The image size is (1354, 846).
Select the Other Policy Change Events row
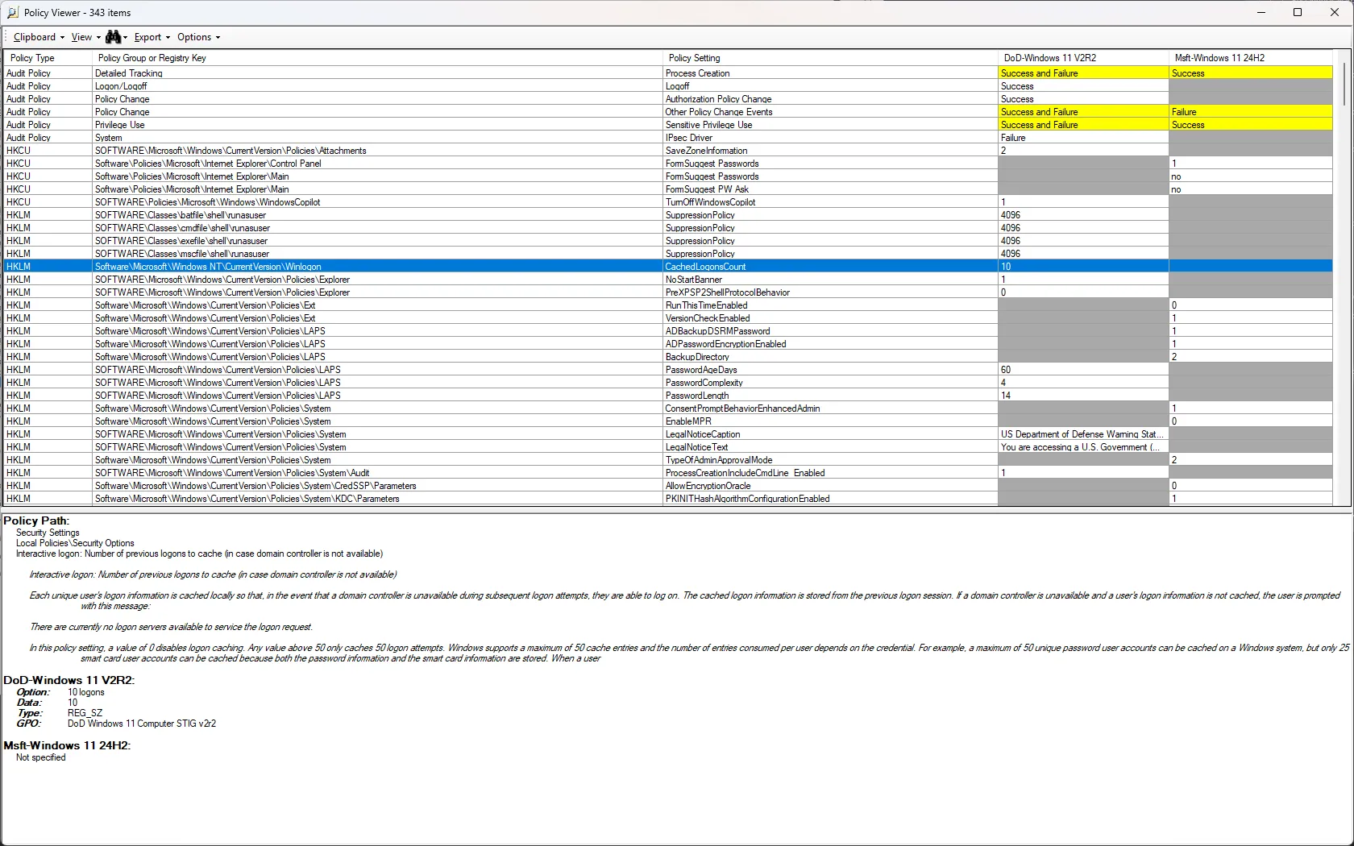(x=667, y=112)
